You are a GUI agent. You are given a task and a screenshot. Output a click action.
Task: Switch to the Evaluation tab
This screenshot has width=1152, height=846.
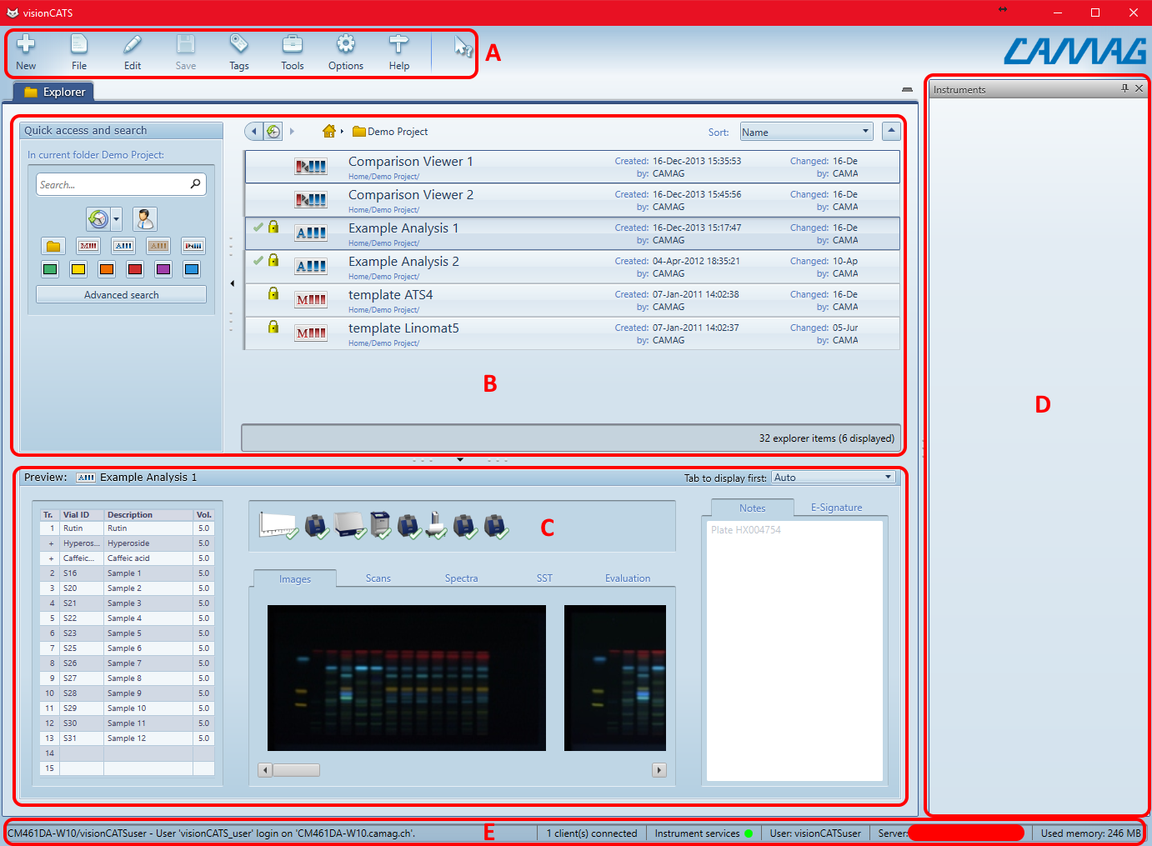pyautogui.click(x=628, y=578)
